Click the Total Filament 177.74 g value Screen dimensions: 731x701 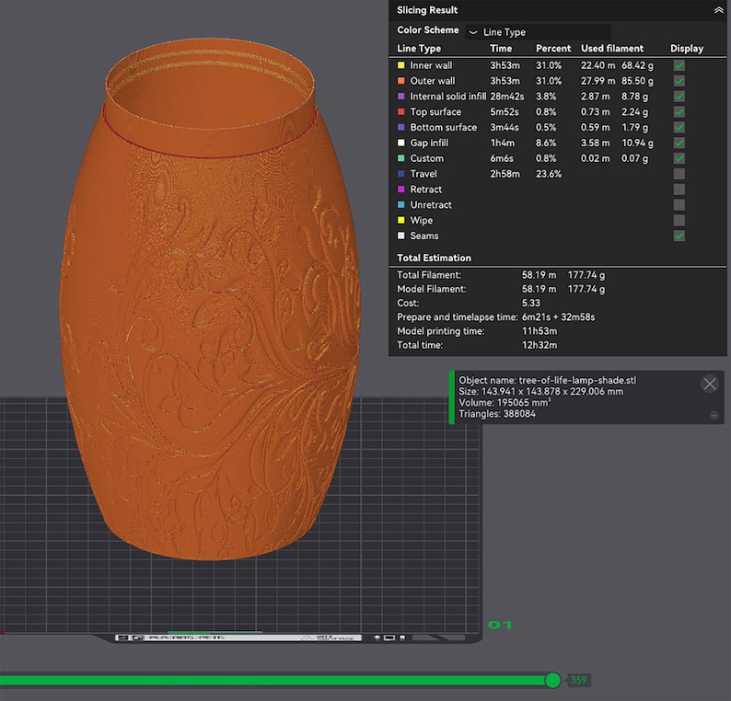[586, 275]
